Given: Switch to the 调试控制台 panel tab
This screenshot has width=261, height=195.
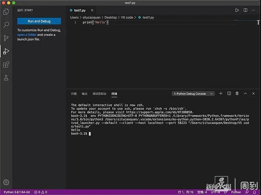Looking at the screenshot, I should pyautogui.click(x=99, y=94).
